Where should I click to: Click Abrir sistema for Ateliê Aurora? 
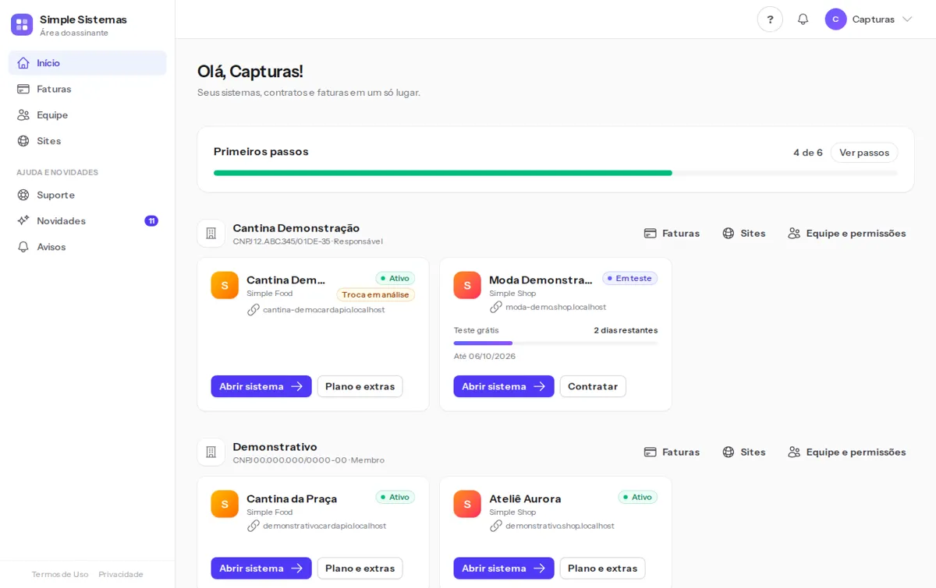point(504,569)
